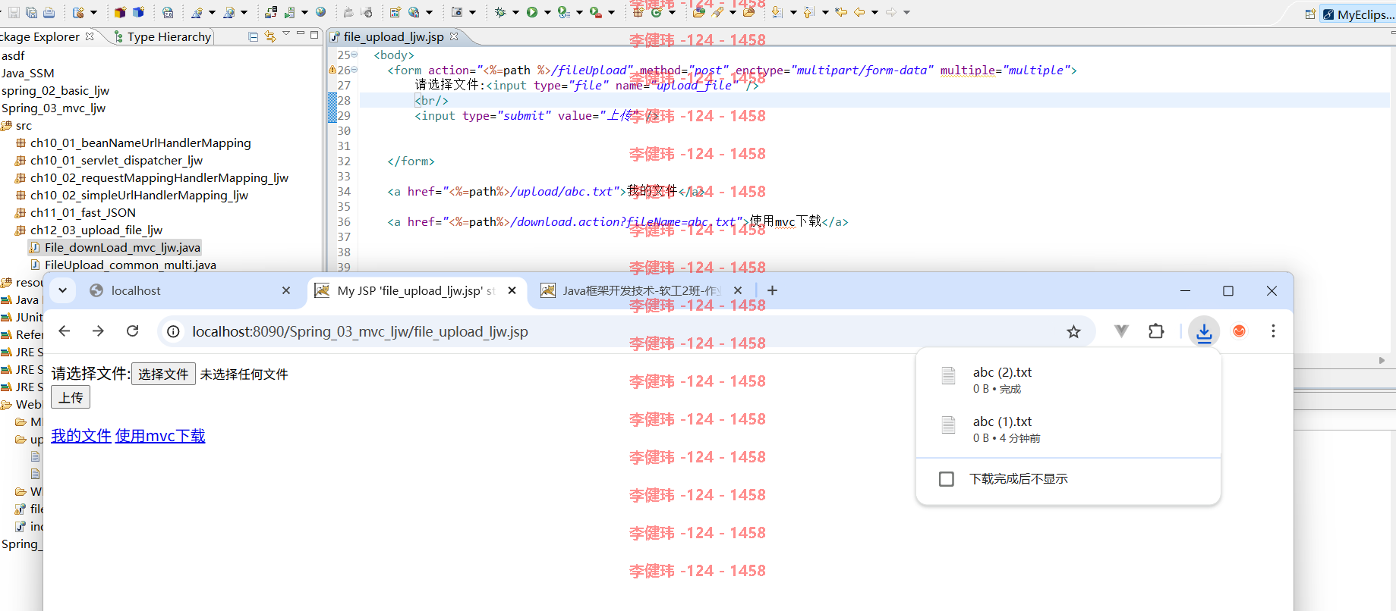Screen dimensions: 1396x611
Task: Select the Spring_03_mvc_ljw project
Action: click(53, 108)
